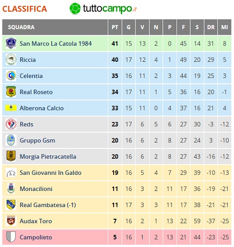Open the Gruppo Gsm team page
Image resolution: width=234 pixels, height=247 pixels.
(38, 140)
